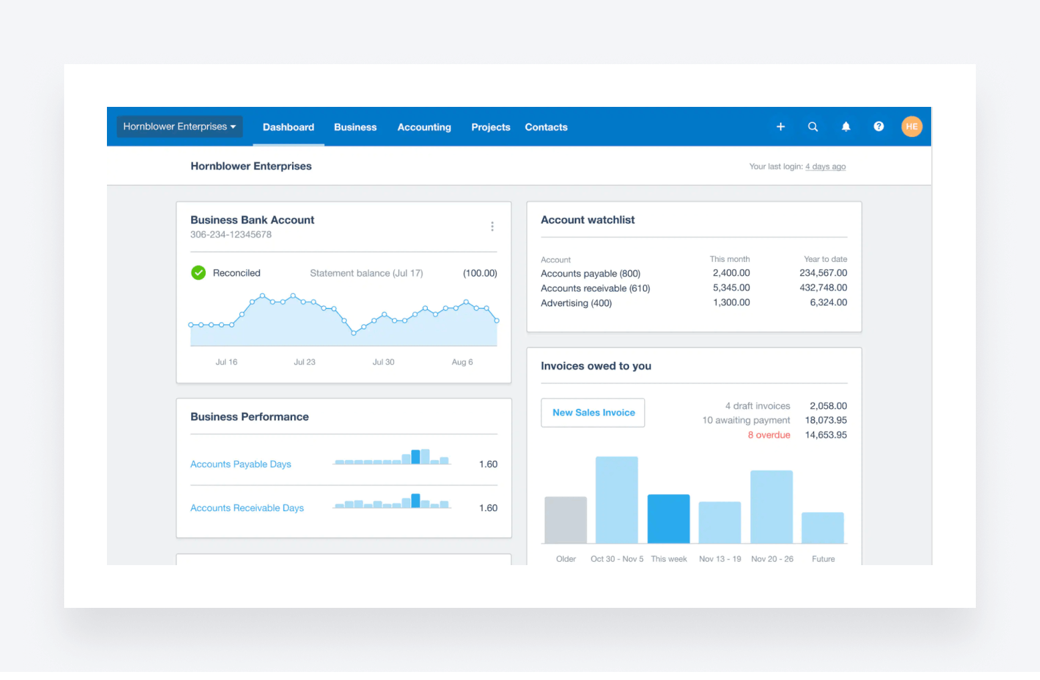Click account number 306-234-12345678
The height and width of the screenshot is (680, 1040).
tap(231, 234)
